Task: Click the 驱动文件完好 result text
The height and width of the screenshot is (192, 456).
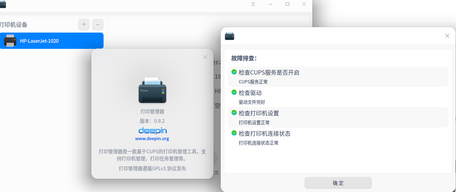Action: 252,102
